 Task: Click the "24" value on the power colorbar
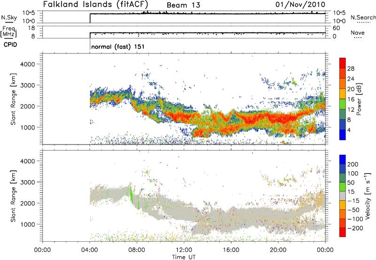point(351,79)
